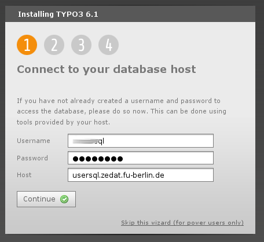Click the orange step 1 circle
Image resolution: width=264 pixels, height=242 pixels.
pyautogui.click(x=27, y=45)
